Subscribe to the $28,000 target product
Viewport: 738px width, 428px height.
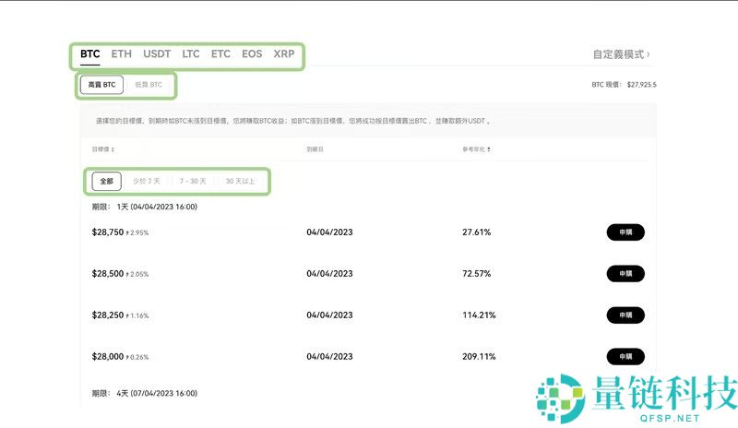pyautogui.click(x=625, y=356)
